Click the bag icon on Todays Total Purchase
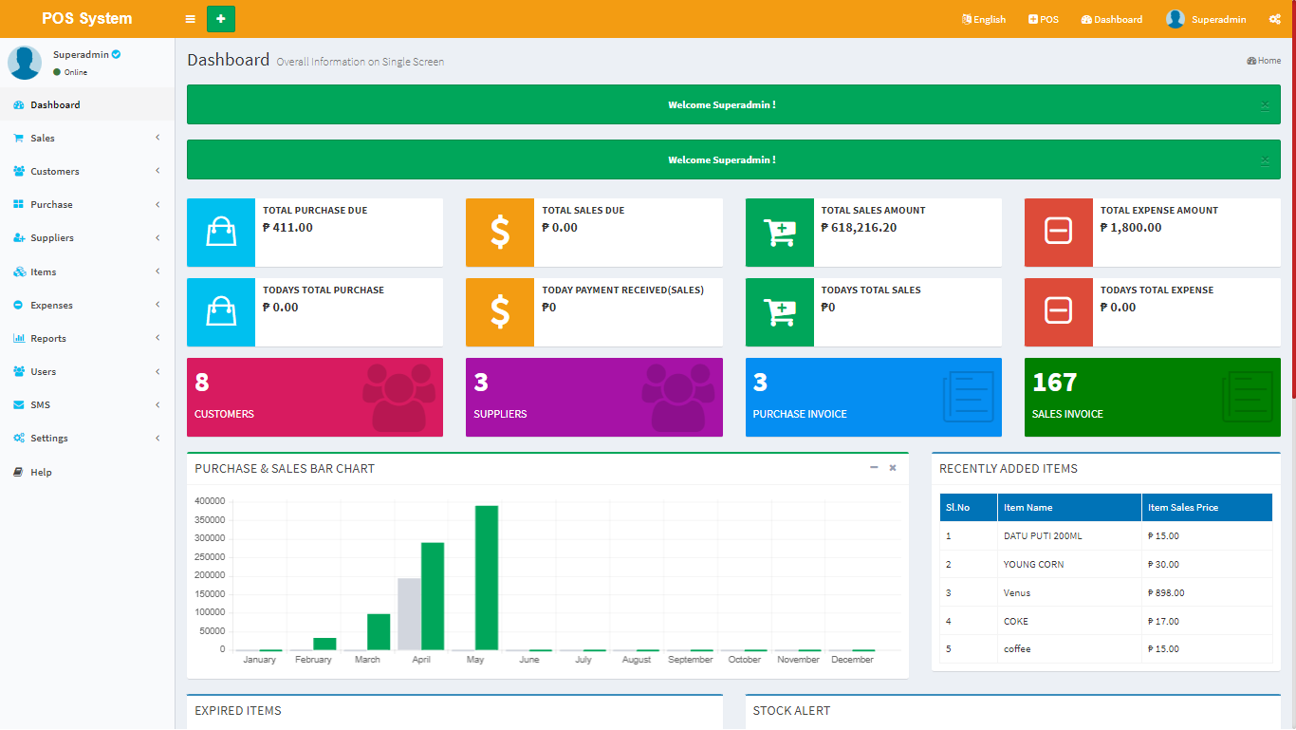The width and height of the screenshot is (1296, 730). [x=221, y=312]
